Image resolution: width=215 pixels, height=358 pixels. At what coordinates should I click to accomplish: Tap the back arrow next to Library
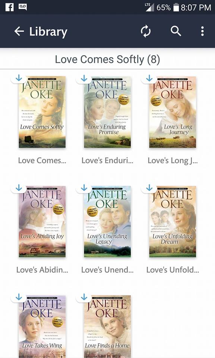point(19,31)
